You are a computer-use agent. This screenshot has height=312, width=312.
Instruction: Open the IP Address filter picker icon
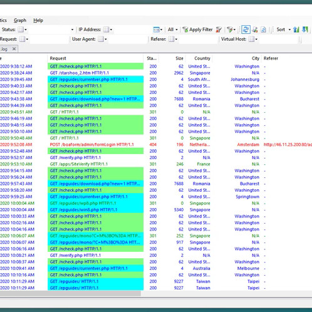tap(106, 29)
